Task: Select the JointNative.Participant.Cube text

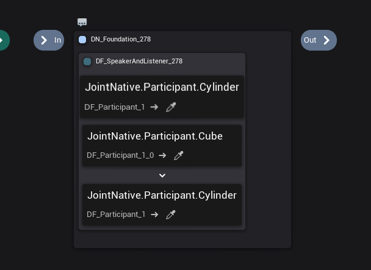Action: click(x=154, y=136)
